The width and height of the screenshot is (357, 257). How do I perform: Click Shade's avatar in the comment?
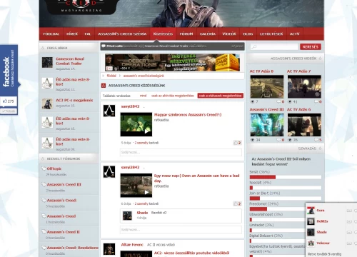click(x=127, y=216)
